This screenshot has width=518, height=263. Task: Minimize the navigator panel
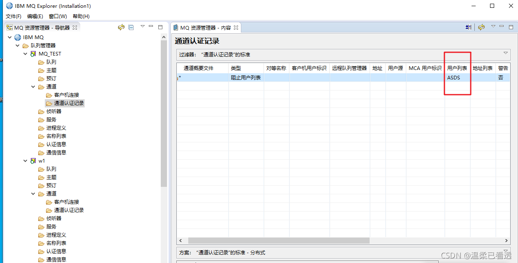click(151, 26)
